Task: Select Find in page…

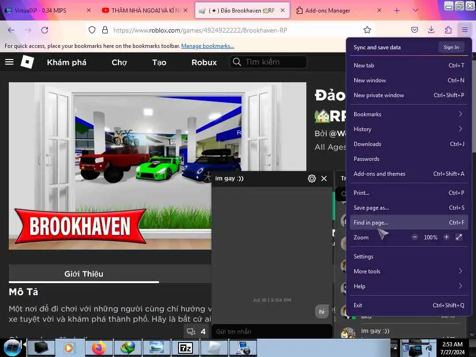Action: pyautogui.click(x=409, y=223)
